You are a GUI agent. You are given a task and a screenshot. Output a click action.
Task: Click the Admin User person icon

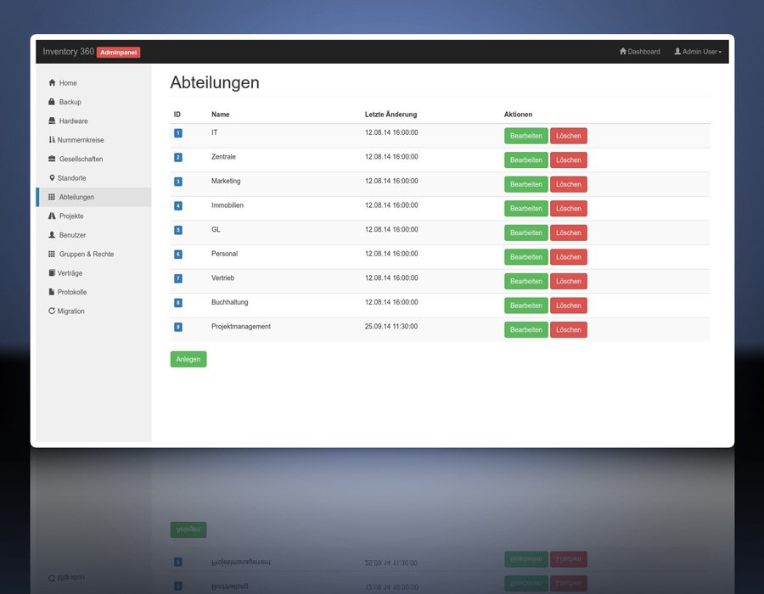click(x=677, y=51)
